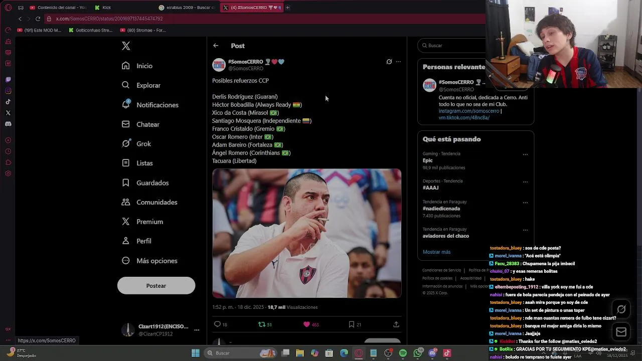
Task: Click Mostrar más under trends
Action: coord(436,252)
